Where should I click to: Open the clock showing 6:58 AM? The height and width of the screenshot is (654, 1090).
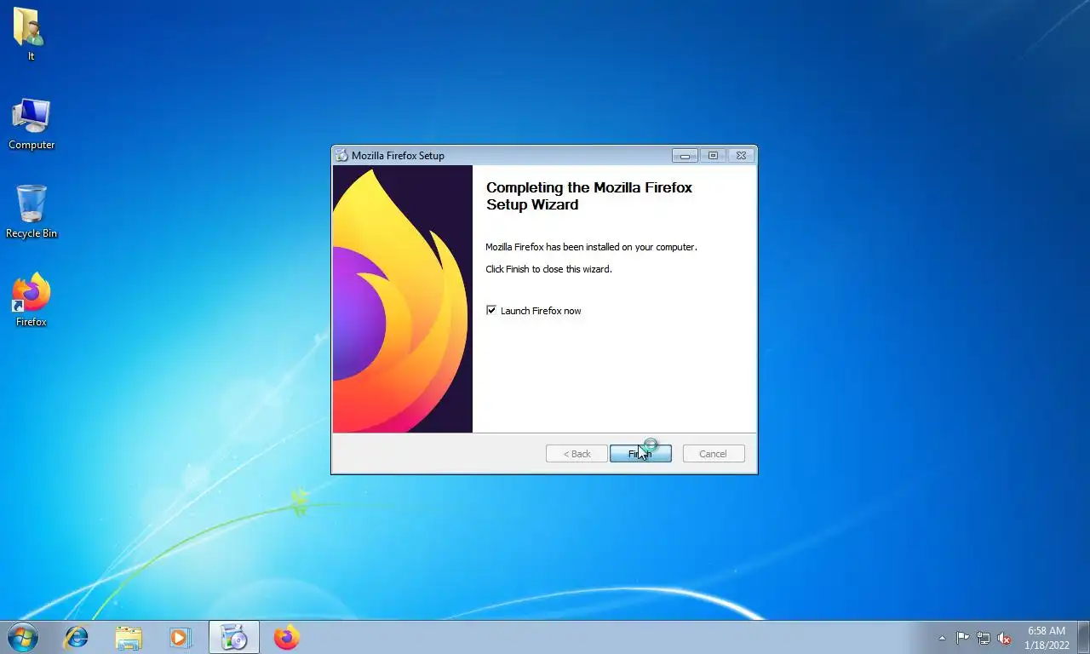coord(1047,638)
